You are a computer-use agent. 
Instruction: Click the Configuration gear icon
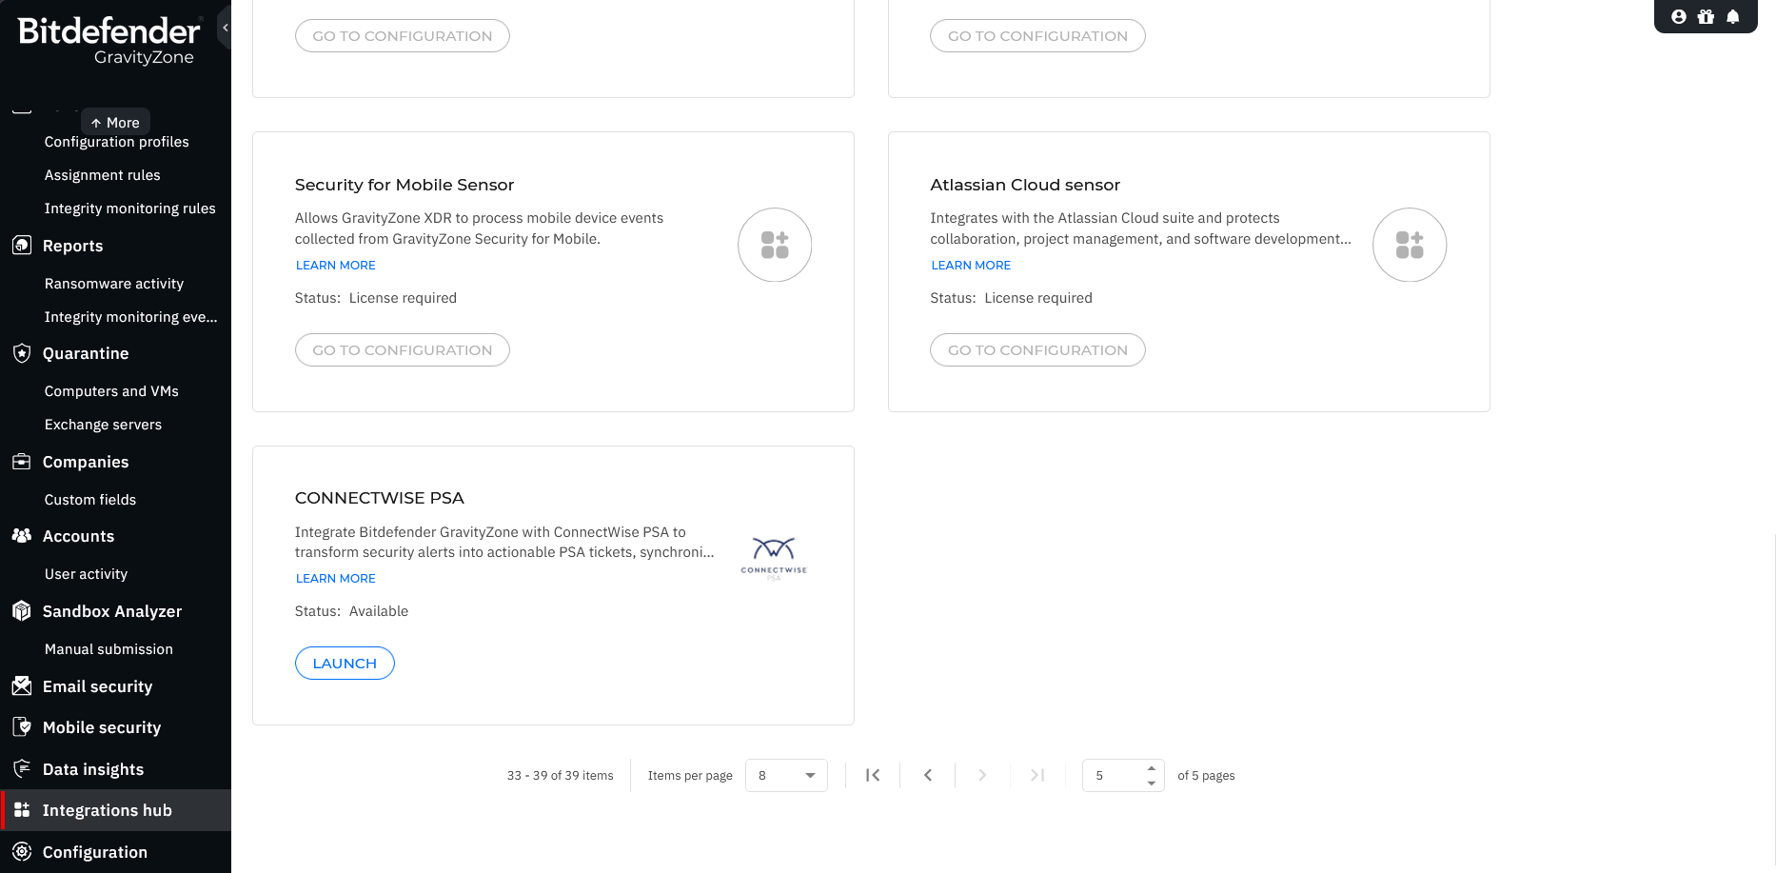21,852
